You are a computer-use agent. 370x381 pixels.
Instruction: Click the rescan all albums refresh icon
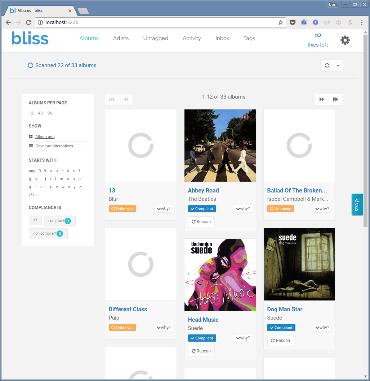pos(327,65)
